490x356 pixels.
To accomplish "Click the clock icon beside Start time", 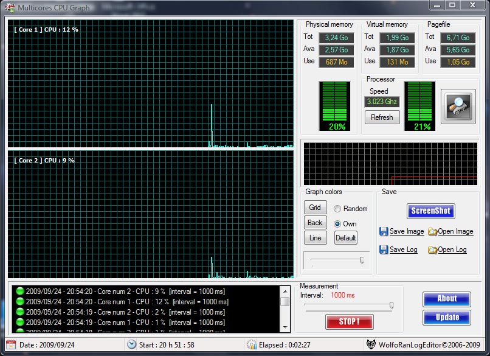I will tap(131, 344).
